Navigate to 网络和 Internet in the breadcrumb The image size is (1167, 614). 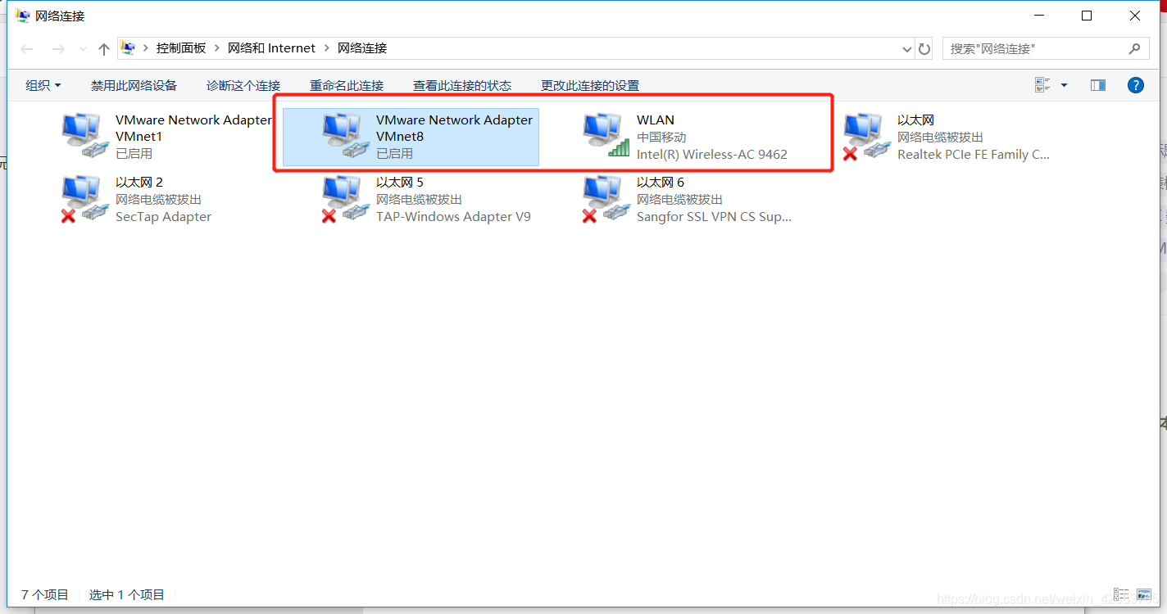coord(271,48)
